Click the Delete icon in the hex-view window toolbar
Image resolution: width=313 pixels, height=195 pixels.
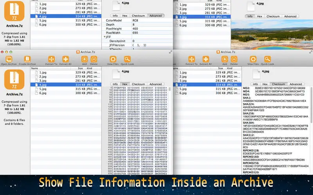pyautogui.click(x=94, y=59)
